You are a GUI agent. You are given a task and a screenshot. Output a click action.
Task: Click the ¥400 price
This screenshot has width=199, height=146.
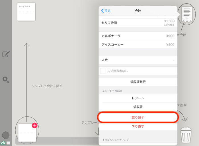[x=170, y=45]
